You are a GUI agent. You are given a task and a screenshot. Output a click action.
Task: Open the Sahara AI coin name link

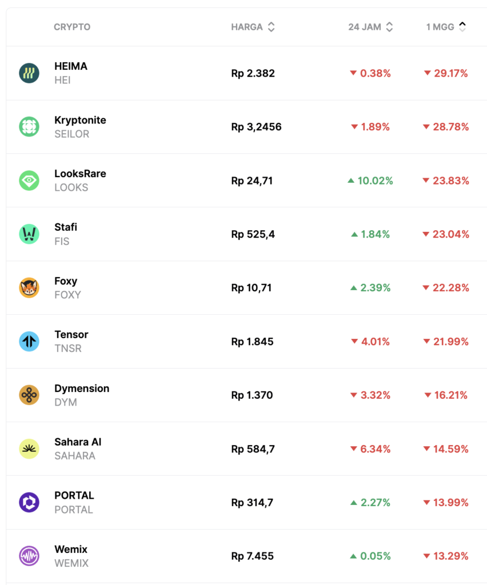click(78, 442)
